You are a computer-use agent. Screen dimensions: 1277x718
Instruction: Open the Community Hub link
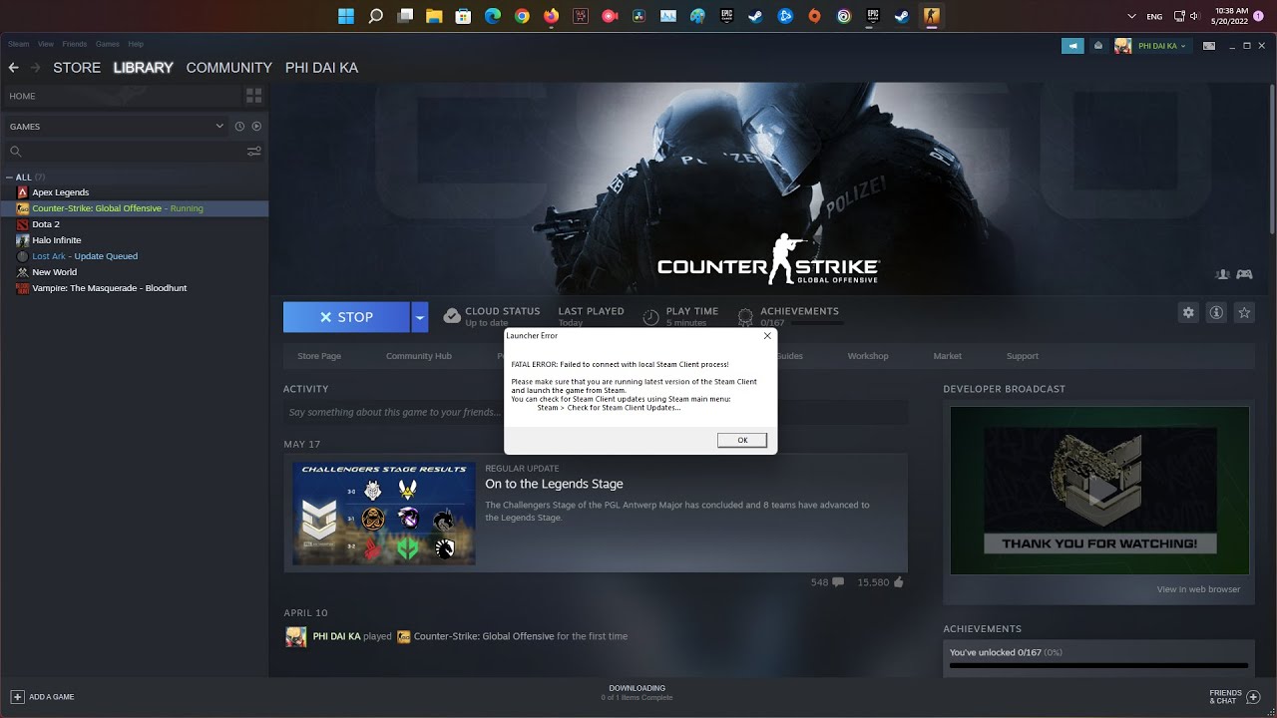pos(419,356)
